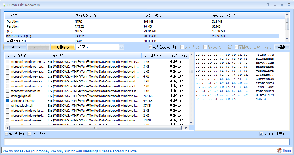
Task: Uncheck the iasmigreader.exe checkbox
Action: [x=8, y=101]
